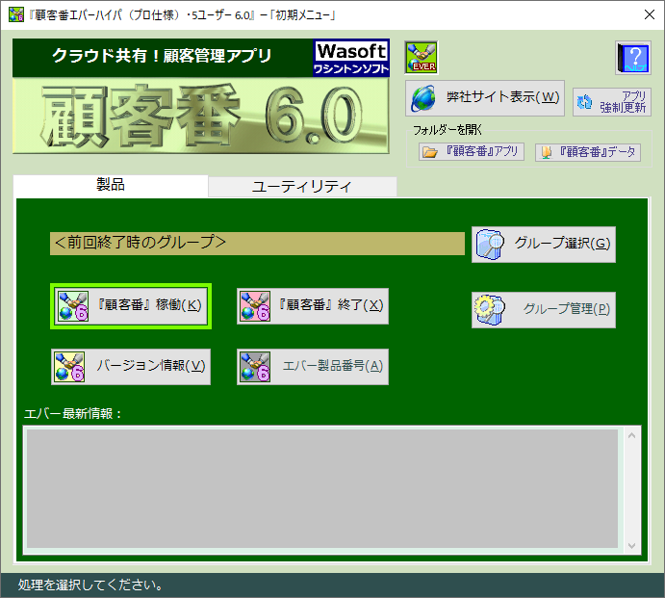Switch to the 製品 tab
The image size is (665, 598).
pyautogui.click(x=111, y=185)
